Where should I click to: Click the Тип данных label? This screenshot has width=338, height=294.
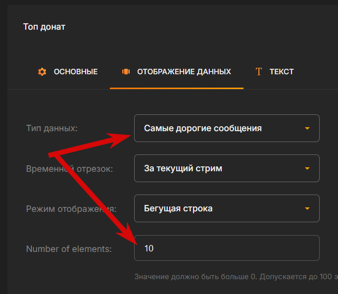coord(52,128)
